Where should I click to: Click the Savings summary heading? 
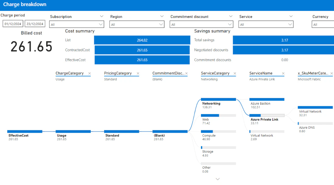pyautogui.click(x=212, y=31)
